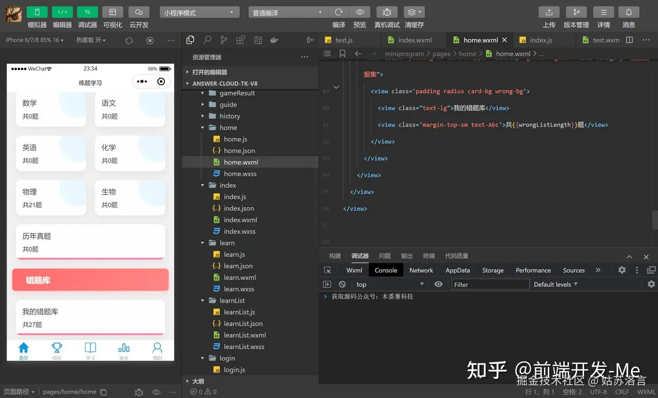
Task: Go back with the left arrow icon
Action: (358, 54)
